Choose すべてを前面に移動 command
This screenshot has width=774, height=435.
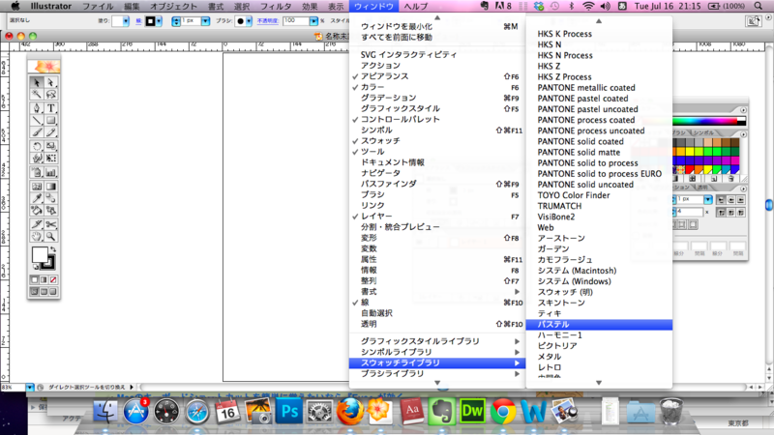[x=437, y=38]
